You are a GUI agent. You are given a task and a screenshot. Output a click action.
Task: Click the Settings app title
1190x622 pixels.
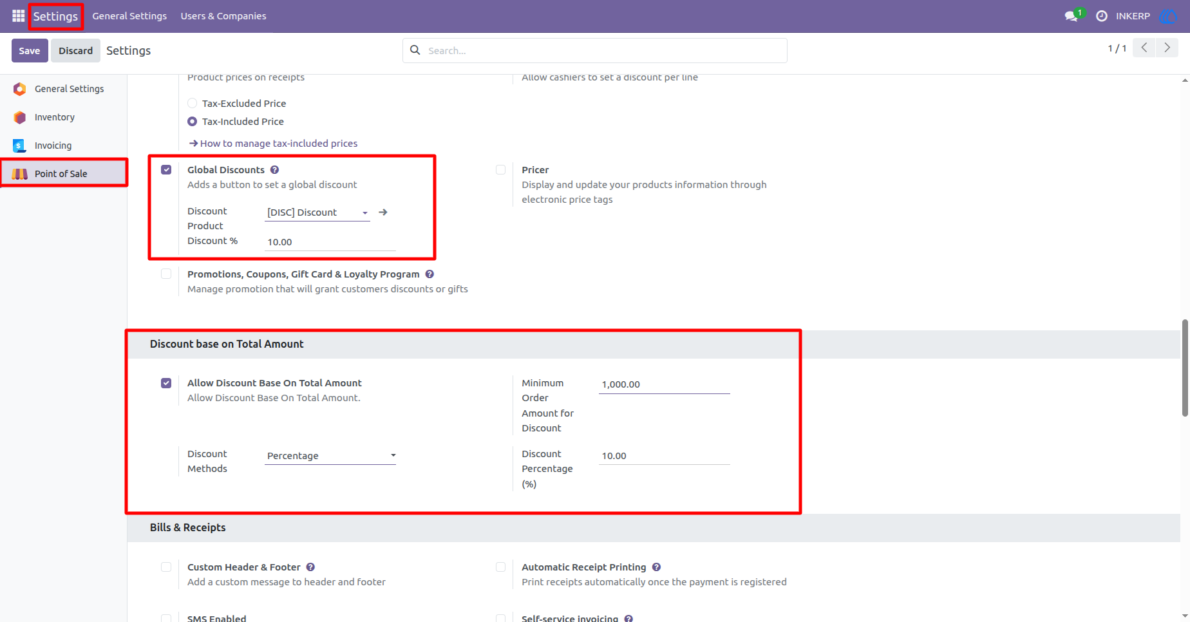[55, 16]
